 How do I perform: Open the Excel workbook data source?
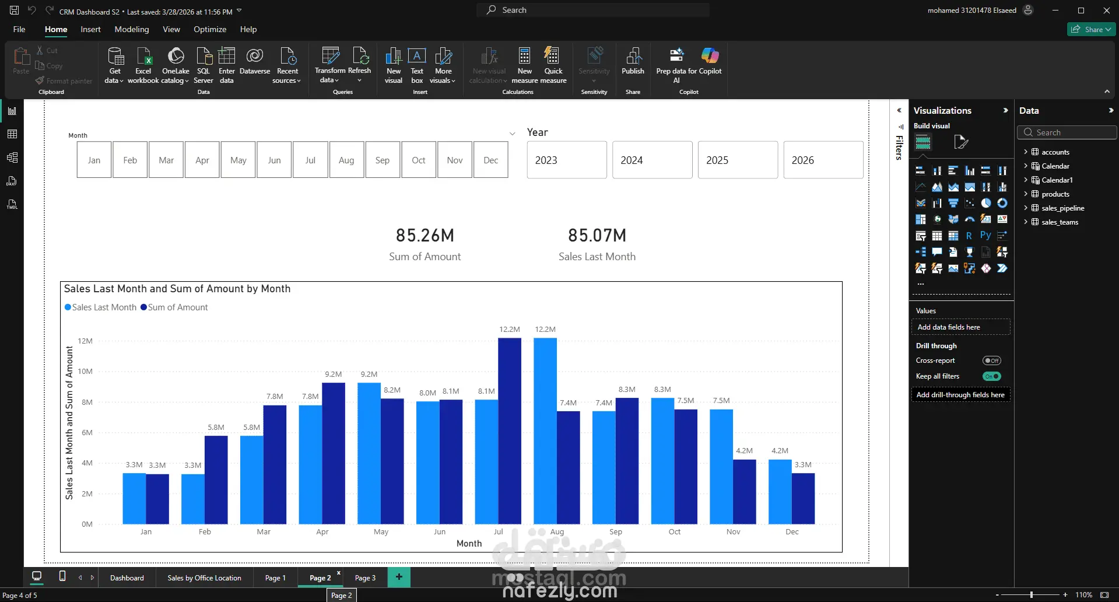(x=143, y=64)
